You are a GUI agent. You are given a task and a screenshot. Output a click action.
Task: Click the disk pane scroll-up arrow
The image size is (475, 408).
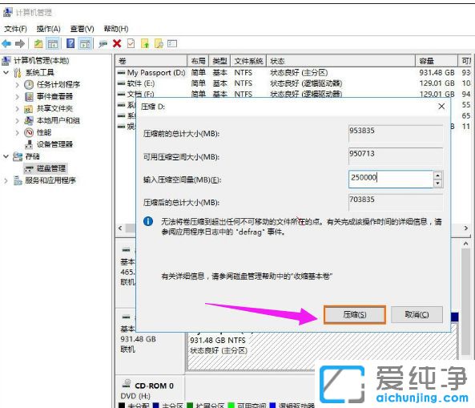coord(466,244)
